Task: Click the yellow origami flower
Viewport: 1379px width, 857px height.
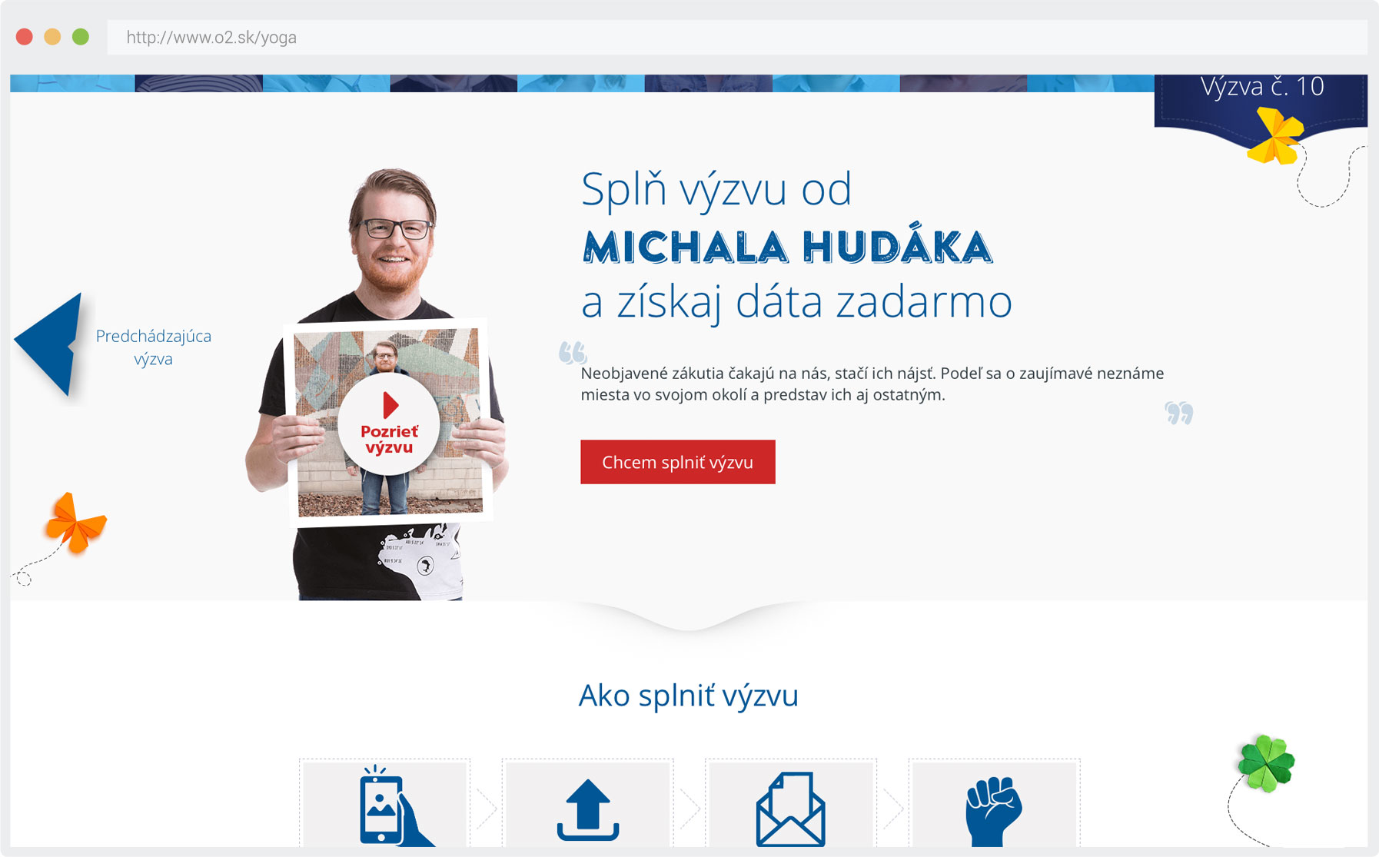Action: (x=1275, y=136)
